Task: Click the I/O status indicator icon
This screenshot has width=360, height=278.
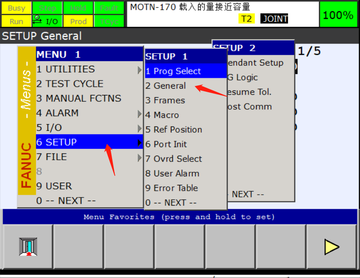Action: pos(47,21)
